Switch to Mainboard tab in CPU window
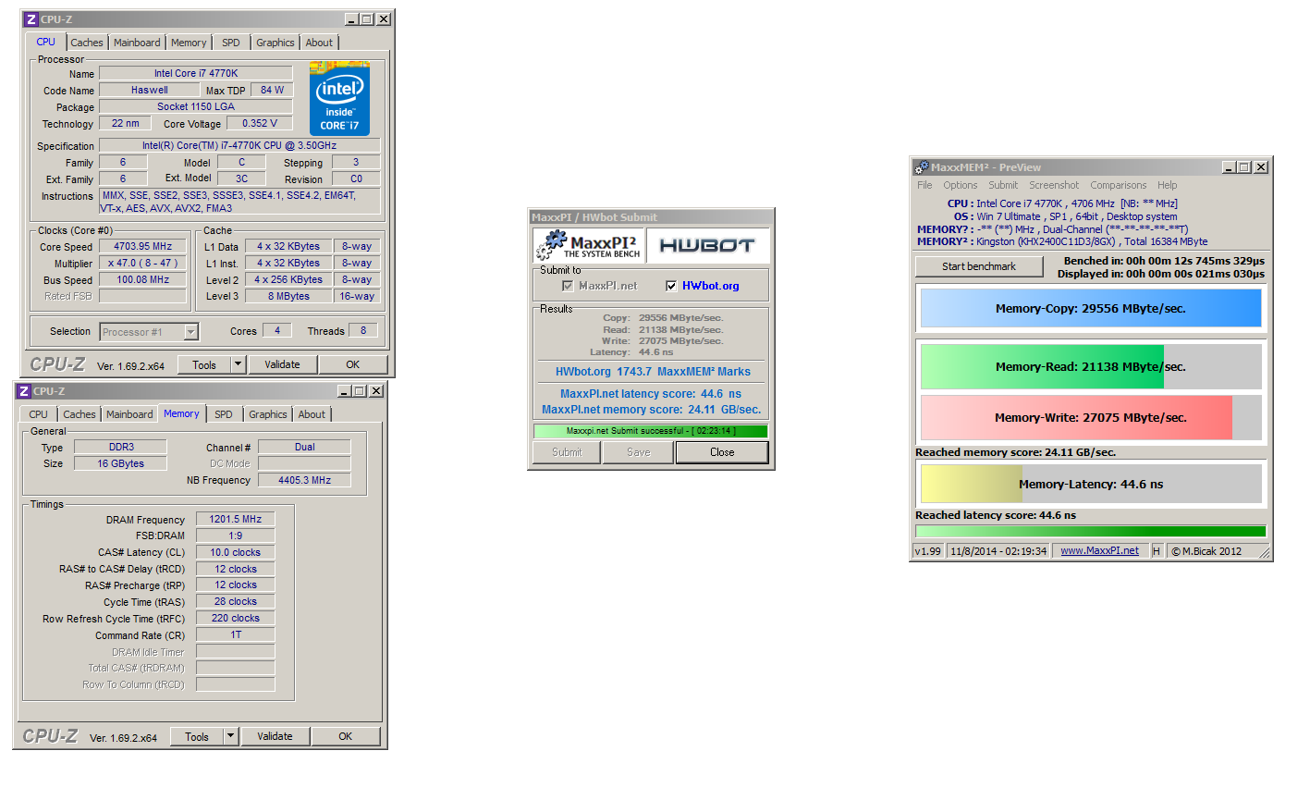Viewport: 1310px width, 800px height. coord(137,43)
